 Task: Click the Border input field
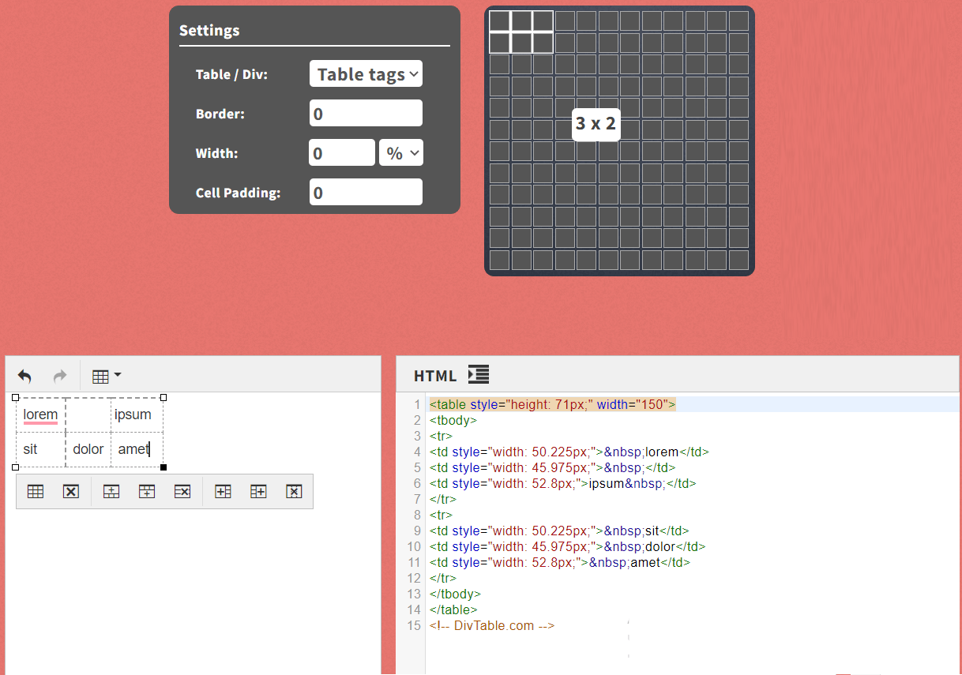366,113
